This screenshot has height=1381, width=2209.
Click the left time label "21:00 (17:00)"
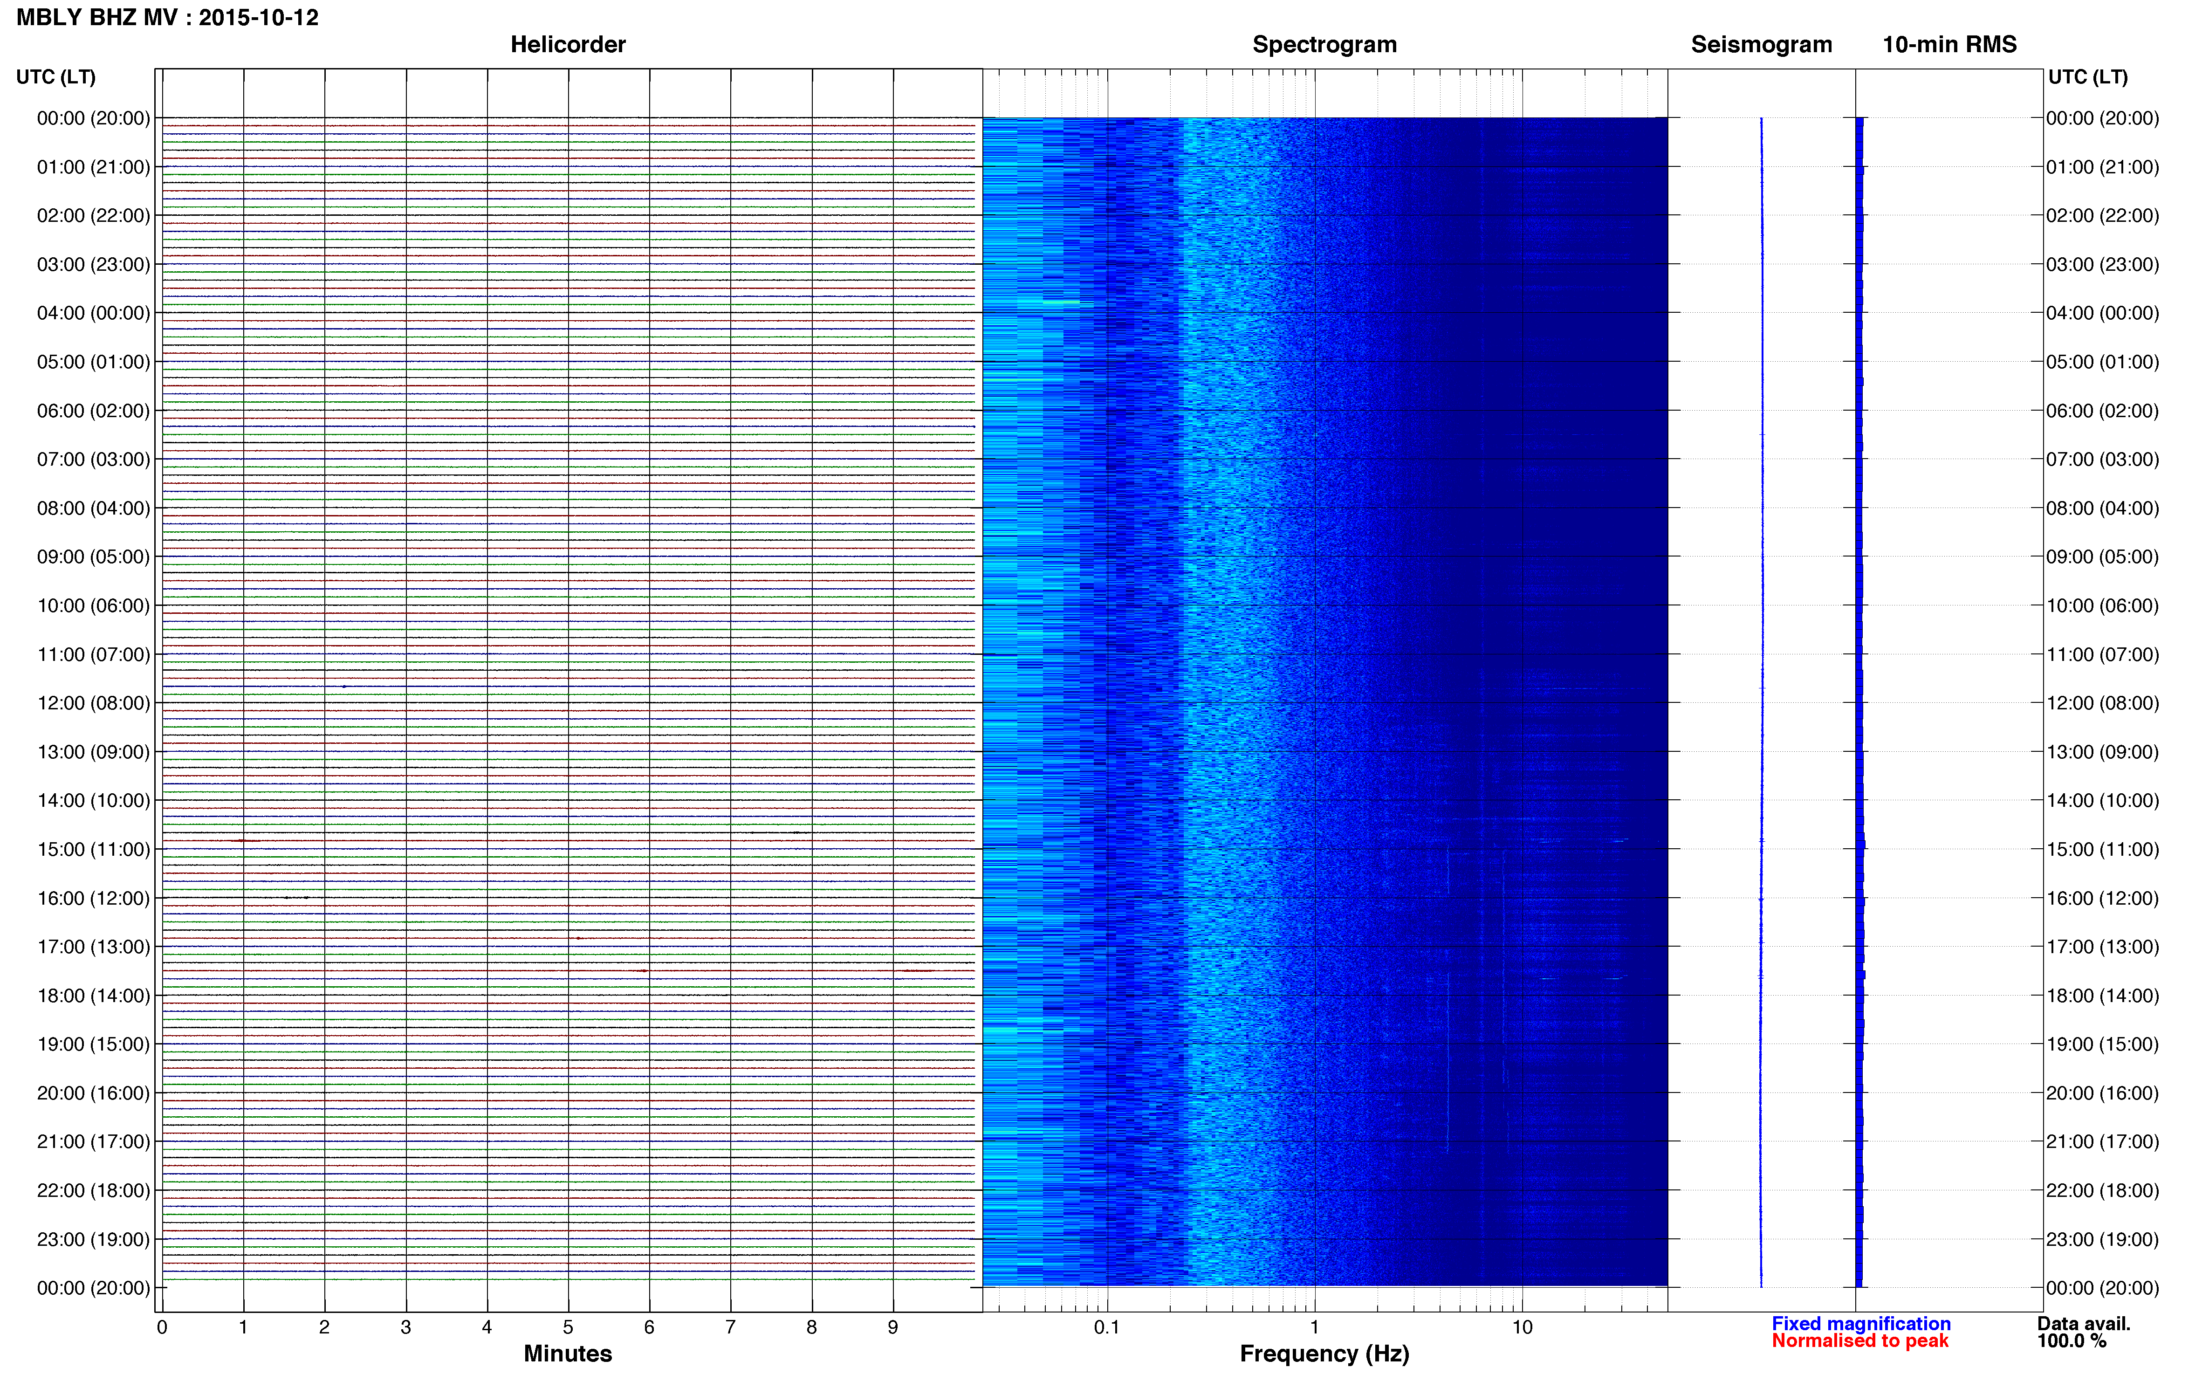93,1142
